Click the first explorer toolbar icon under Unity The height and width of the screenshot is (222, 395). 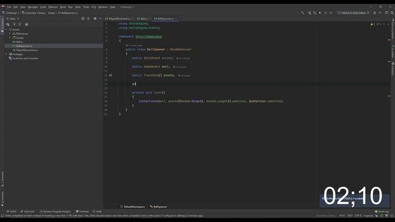pos(8,25)
